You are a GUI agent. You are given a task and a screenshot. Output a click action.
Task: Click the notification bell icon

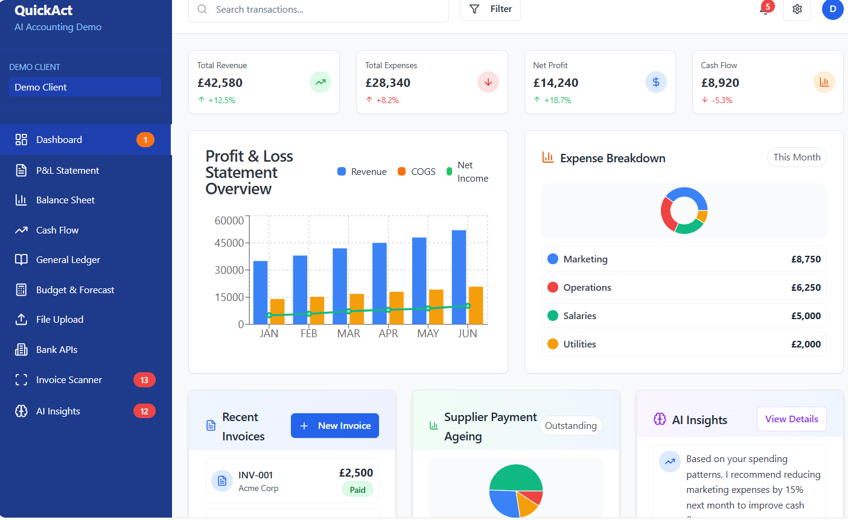(x=765, y=10)
